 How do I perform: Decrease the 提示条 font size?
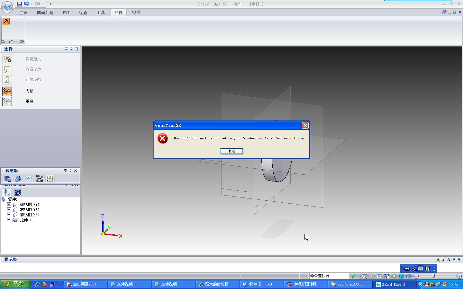pyautogui.click(x=444, y=259)
